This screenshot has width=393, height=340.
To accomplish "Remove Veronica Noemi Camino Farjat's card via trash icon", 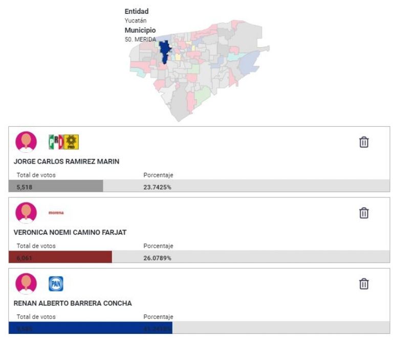I will pos(364,213).
